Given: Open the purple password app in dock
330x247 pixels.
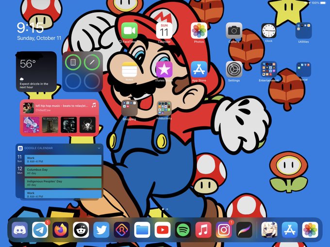Looking at the screenshot, I should pos(122,230).
